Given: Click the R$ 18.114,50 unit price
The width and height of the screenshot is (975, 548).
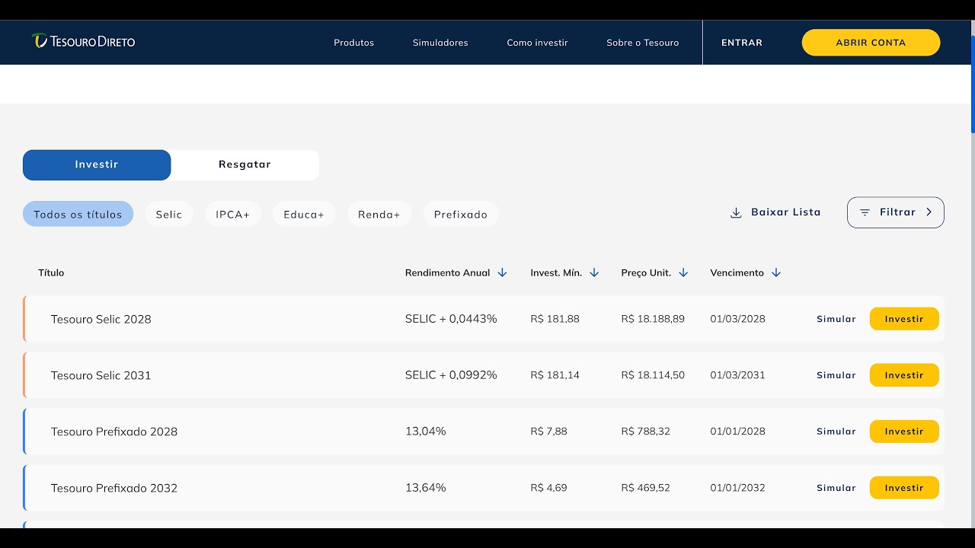Looking at the screenshot, I should click(653, 375).
